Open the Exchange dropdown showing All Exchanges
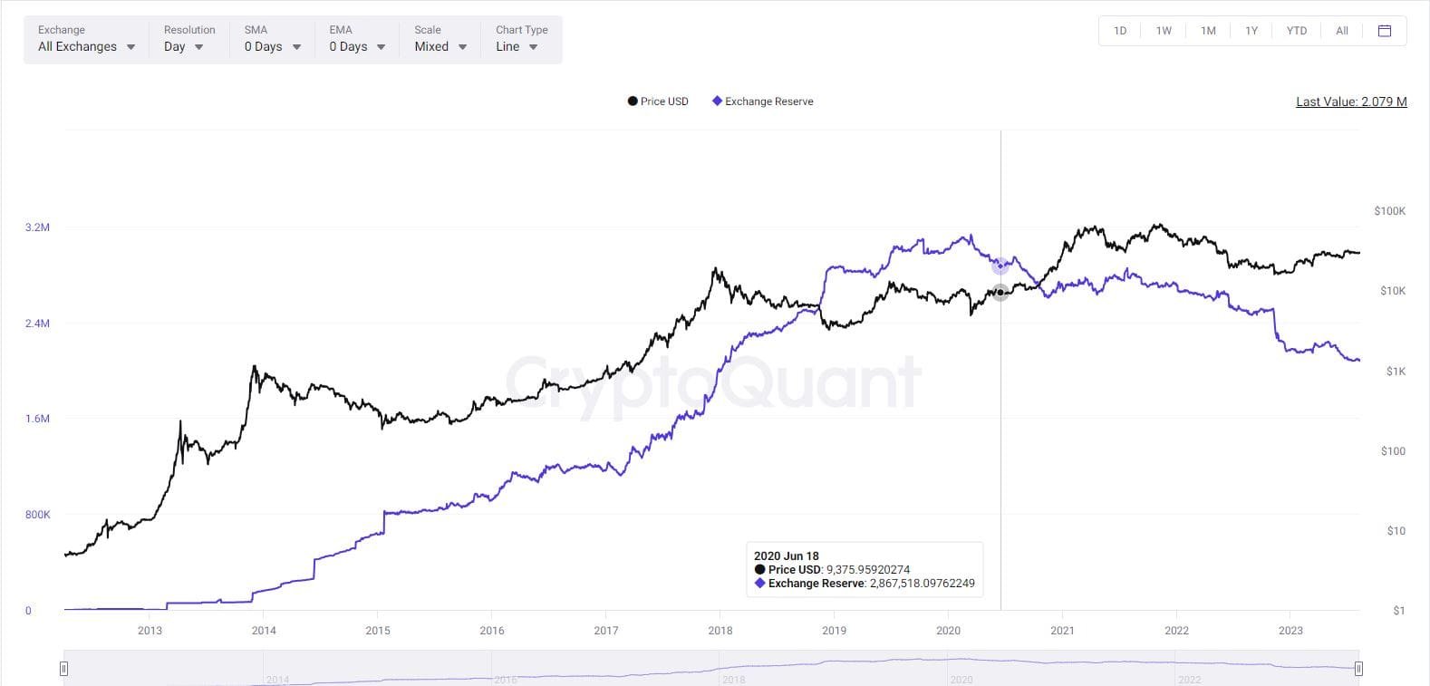Image resolution: width=1430 pixels, height=686 pixels. tap(84, 46)
